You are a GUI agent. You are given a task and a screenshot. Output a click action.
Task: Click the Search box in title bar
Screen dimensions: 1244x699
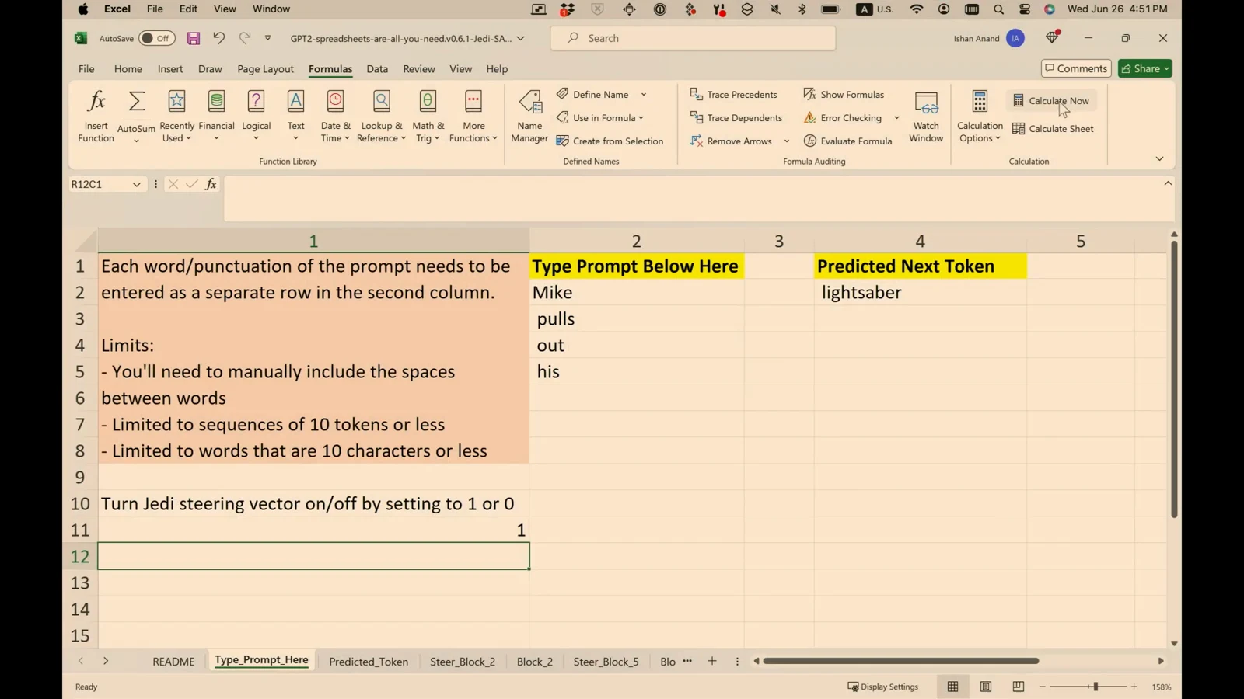(693, 38)
